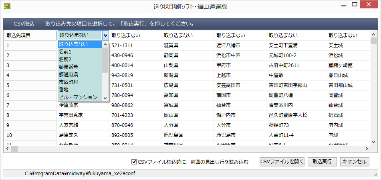Click the 元城町100-2 cell
The width and height of the screenshot is (381, 180).
[x=296, y=55]
